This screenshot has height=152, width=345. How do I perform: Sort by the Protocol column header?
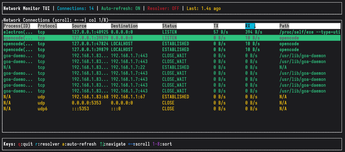(x=47, y=26)
